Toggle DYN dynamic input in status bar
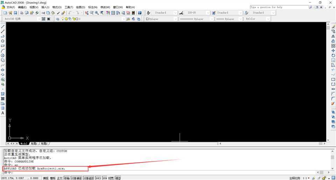The width and height of the screenshot is (336, 180). click(x=105, y=178)
